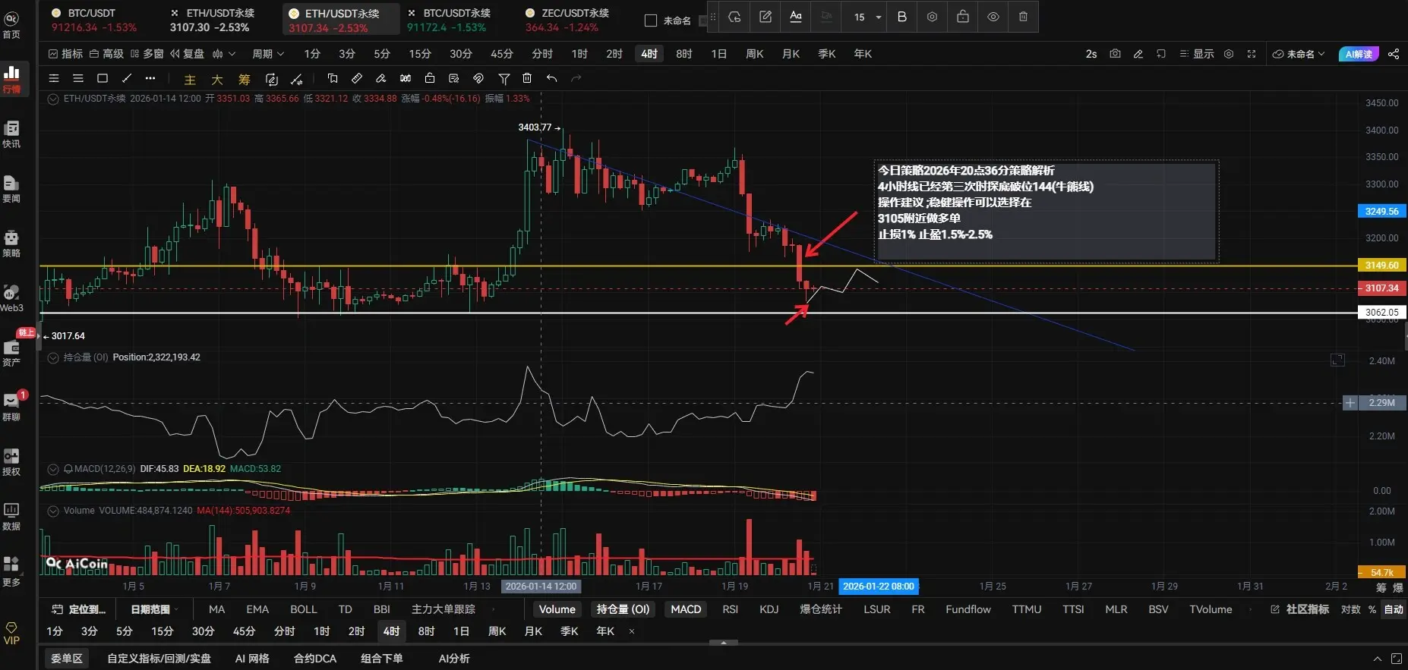1408x670 pixels.
Task: Open the 委单区 bottom tab
Action: point(67,659)
